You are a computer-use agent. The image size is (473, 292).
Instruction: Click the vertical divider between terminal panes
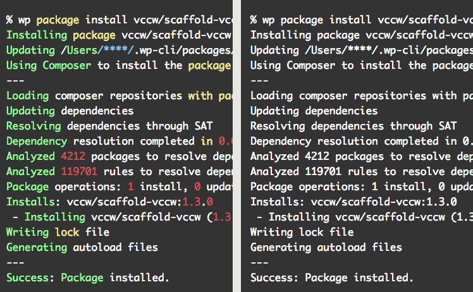point(236,146)
